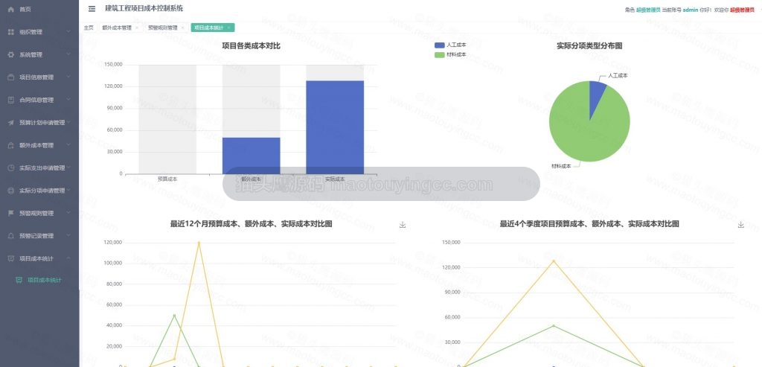Download the 最近12个月 comparison chart image
Image resolution: width=762 pixels, height=367 pixels.
(x=403, y=225)
